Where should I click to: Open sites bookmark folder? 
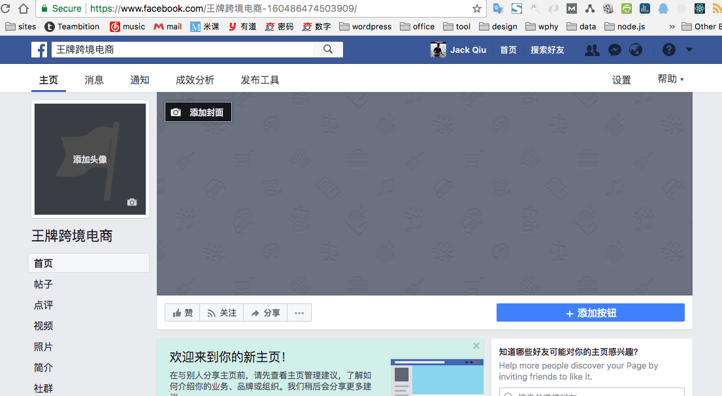(21, 27)
